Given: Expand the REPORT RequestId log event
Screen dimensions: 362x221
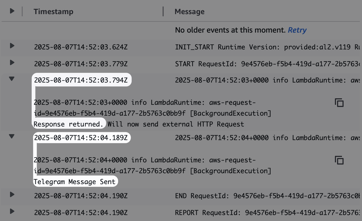Looking at the screenshot, I should (12, 211).
